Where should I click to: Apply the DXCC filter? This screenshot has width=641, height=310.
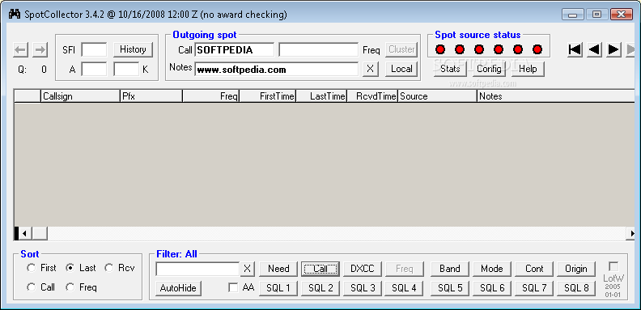tap(363, 269)
